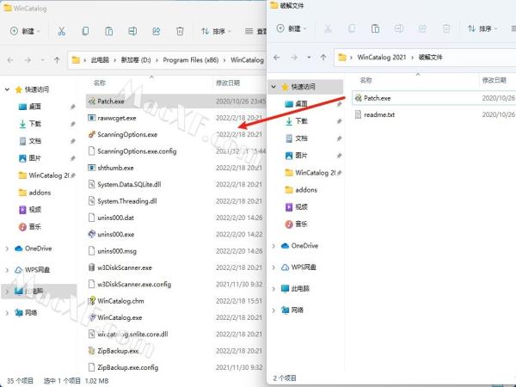The image size is (516, 387).
Task: Click 新加卷 (D:) breadcrumb in address bar
Action: pyautogui.click(x=136, y=60)
